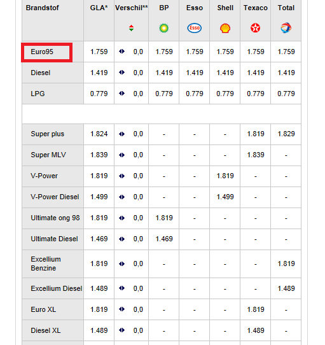Image resolution: width=325 pixels, height=345 pixels.
Task: Select the Ultimate ong 98 label
Action: pyautogui.click(x=55, y=218)
